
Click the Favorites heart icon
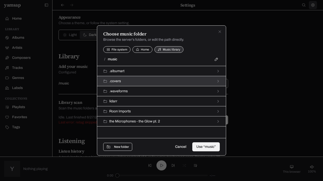coord(7,117)
